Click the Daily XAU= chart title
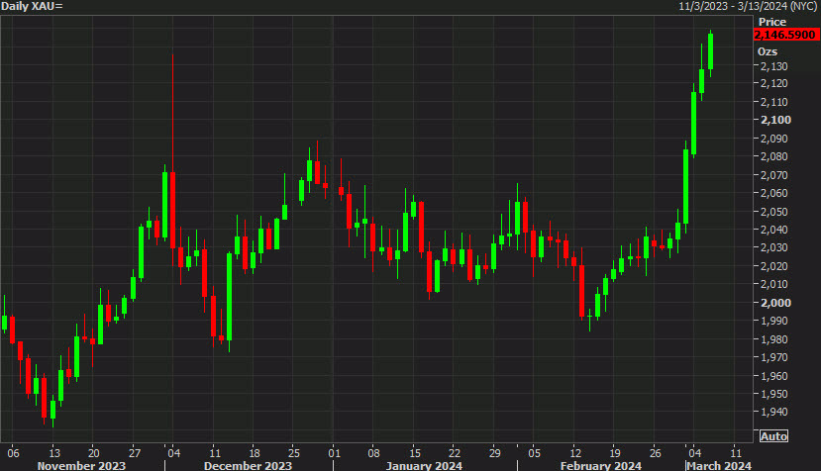The width and height of the screenshot is (821, 471). click(32, 6)
